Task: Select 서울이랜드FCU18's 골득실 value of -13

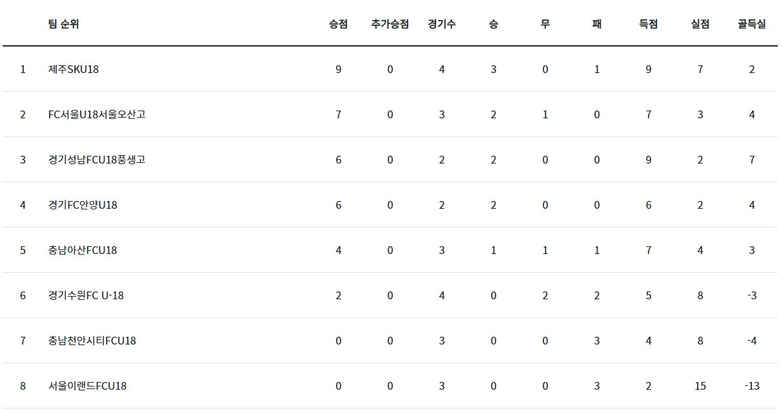Action: (x=751, y=386)
